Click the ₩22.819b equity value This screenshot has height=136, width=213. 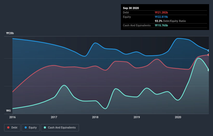coord(161,17)
